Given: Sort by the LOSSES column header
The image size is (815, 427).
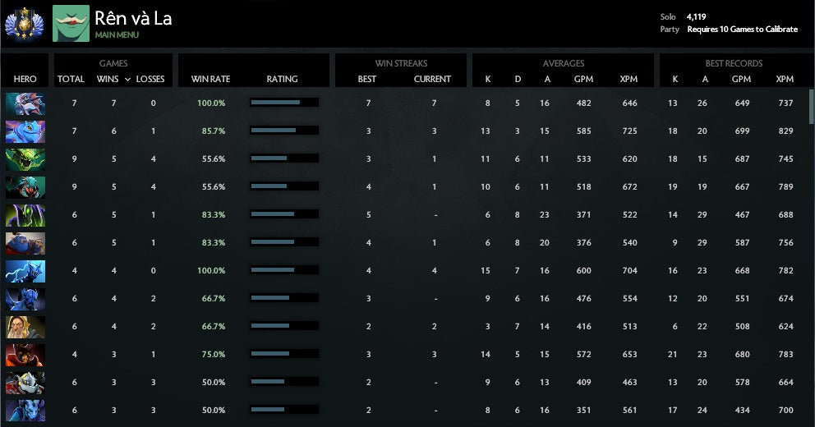Looking at the screenshot, I should [150, 80].
